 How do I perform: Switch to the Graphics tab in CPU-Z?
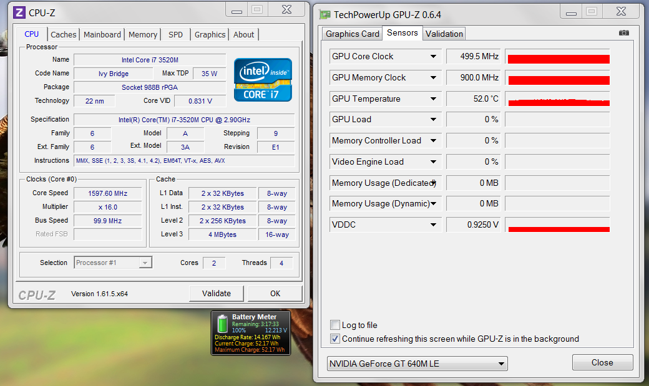point(210,35)
